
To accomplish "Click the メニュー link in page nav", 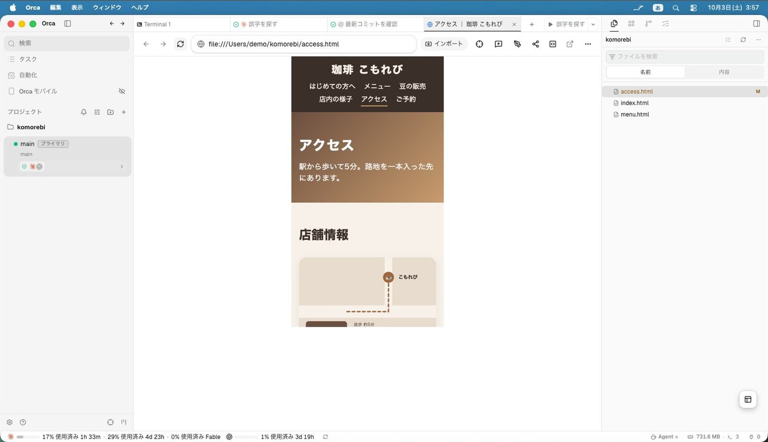I will [377, 86].
